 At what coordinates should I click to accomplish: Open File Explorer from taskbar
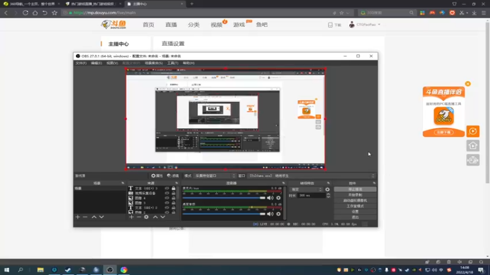40,269
